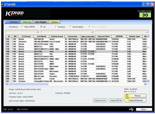The image size is (155, 114).
Task: Open the rightmost filter dropdown
Action: click(x=147, y=31)
